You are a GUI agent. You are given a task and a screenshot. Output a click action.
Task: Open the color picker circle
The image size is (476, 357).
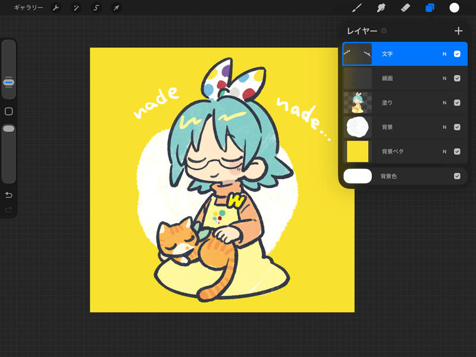tap(454, 8)
